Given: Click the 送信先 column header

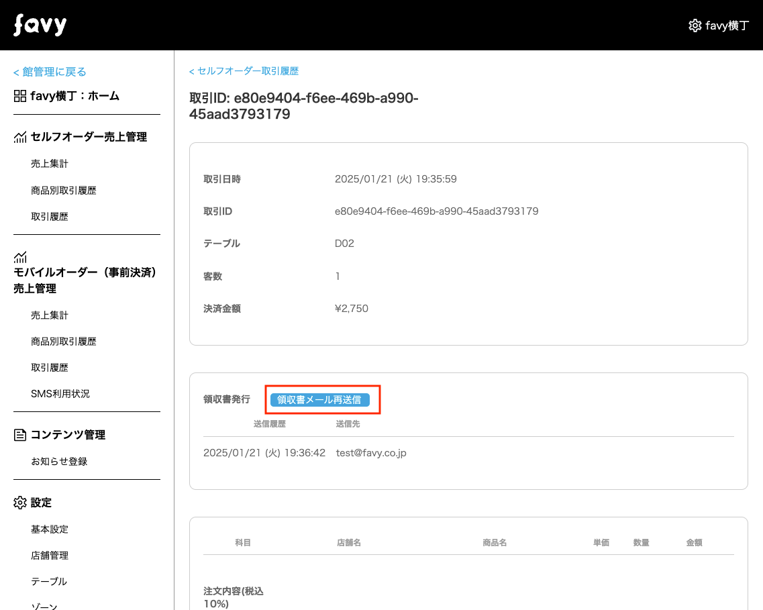Looking at the screenshot, I should coord(348,424).
